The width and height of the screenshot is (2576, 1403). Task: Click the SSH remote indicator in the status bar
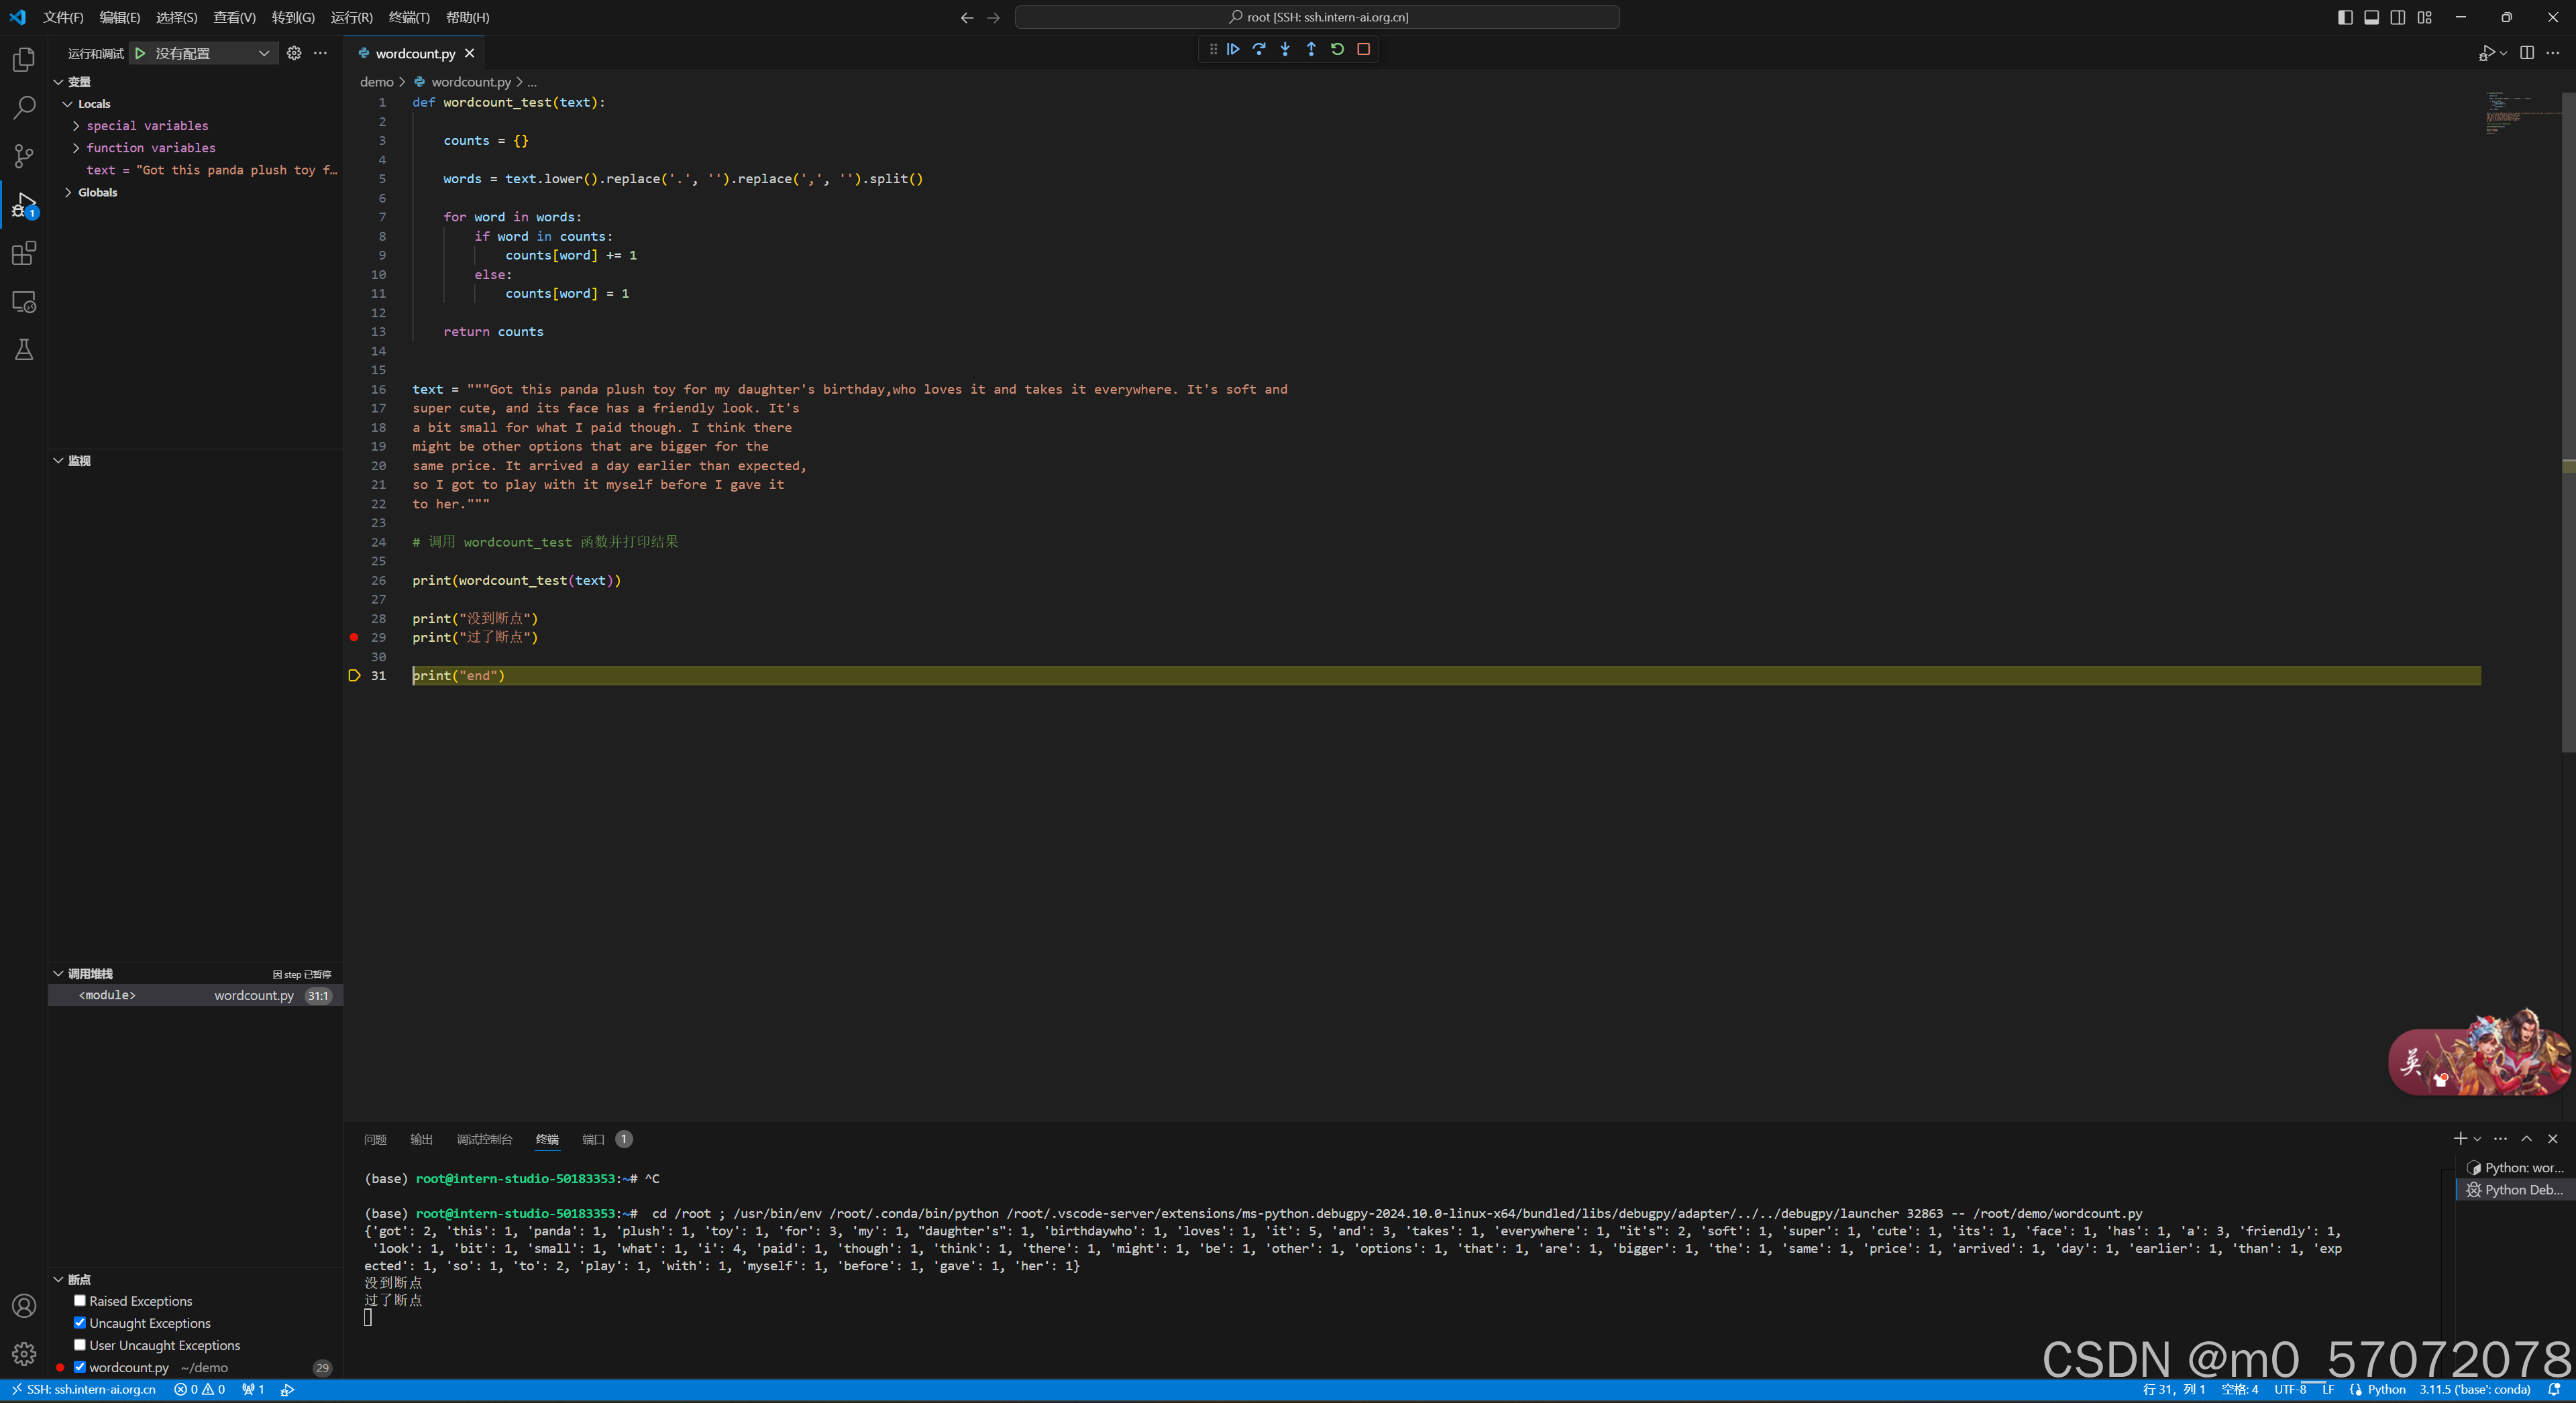point(84,1389)
